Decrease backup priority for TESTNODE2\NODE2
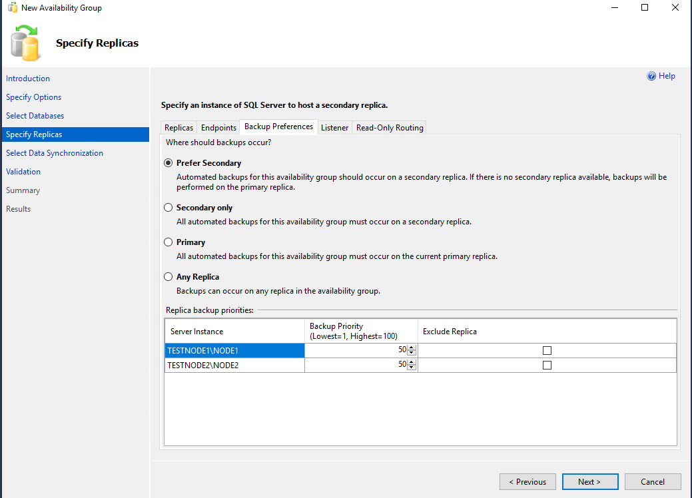The height and width of the screenshot is (498, 692). [x=412, y=368]
